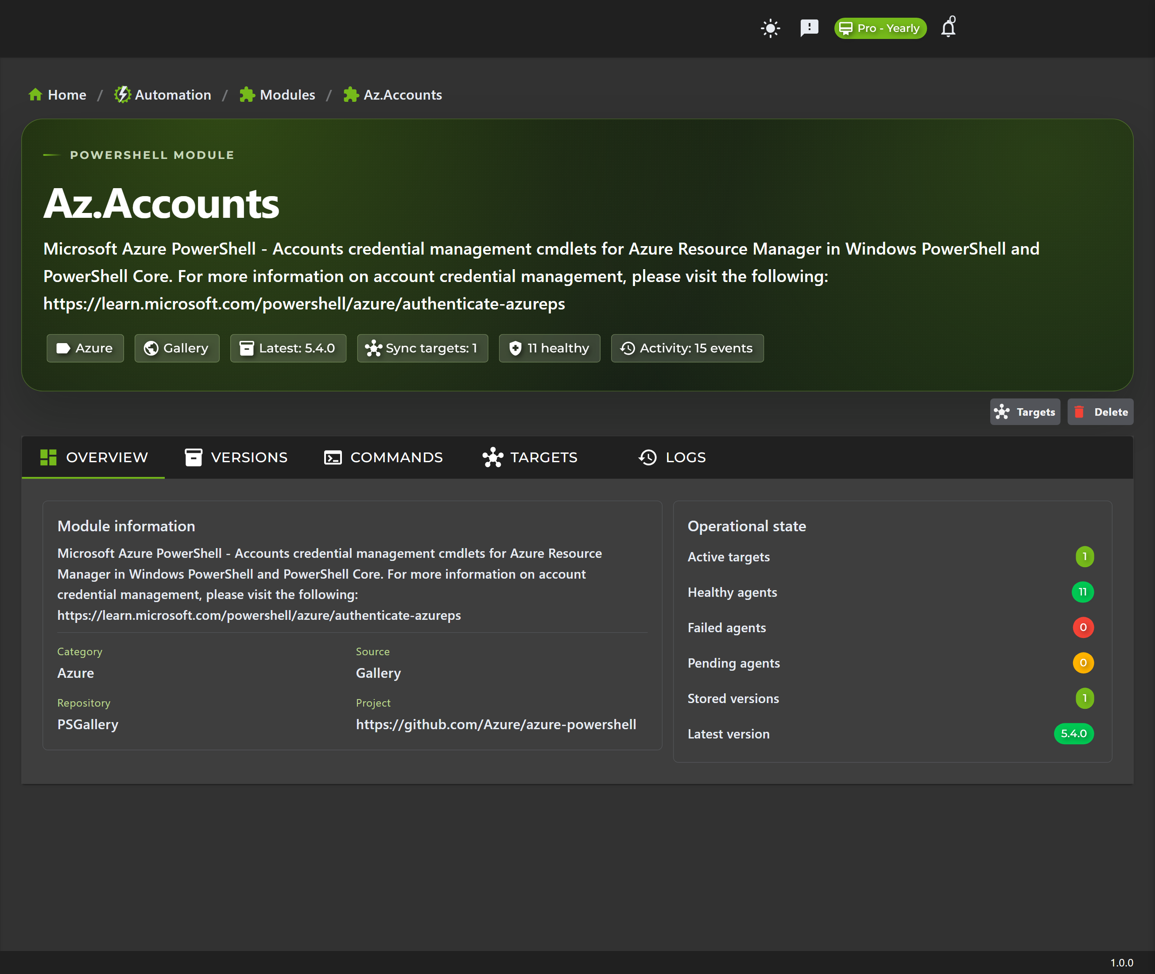Click the Failed agents red badge

click(x=1083, y=627)
